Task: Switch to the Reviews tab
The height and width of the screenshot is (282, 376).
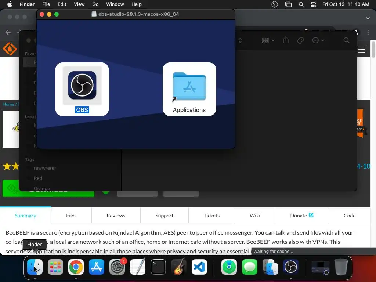Action: tap(116, 216)
